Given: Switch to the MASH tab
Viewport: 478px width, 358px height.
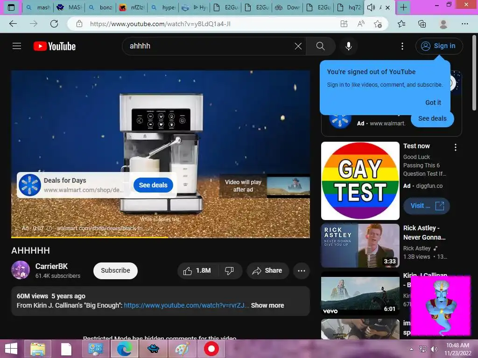Looking at the screenshot, I should [x=70, y=7].
